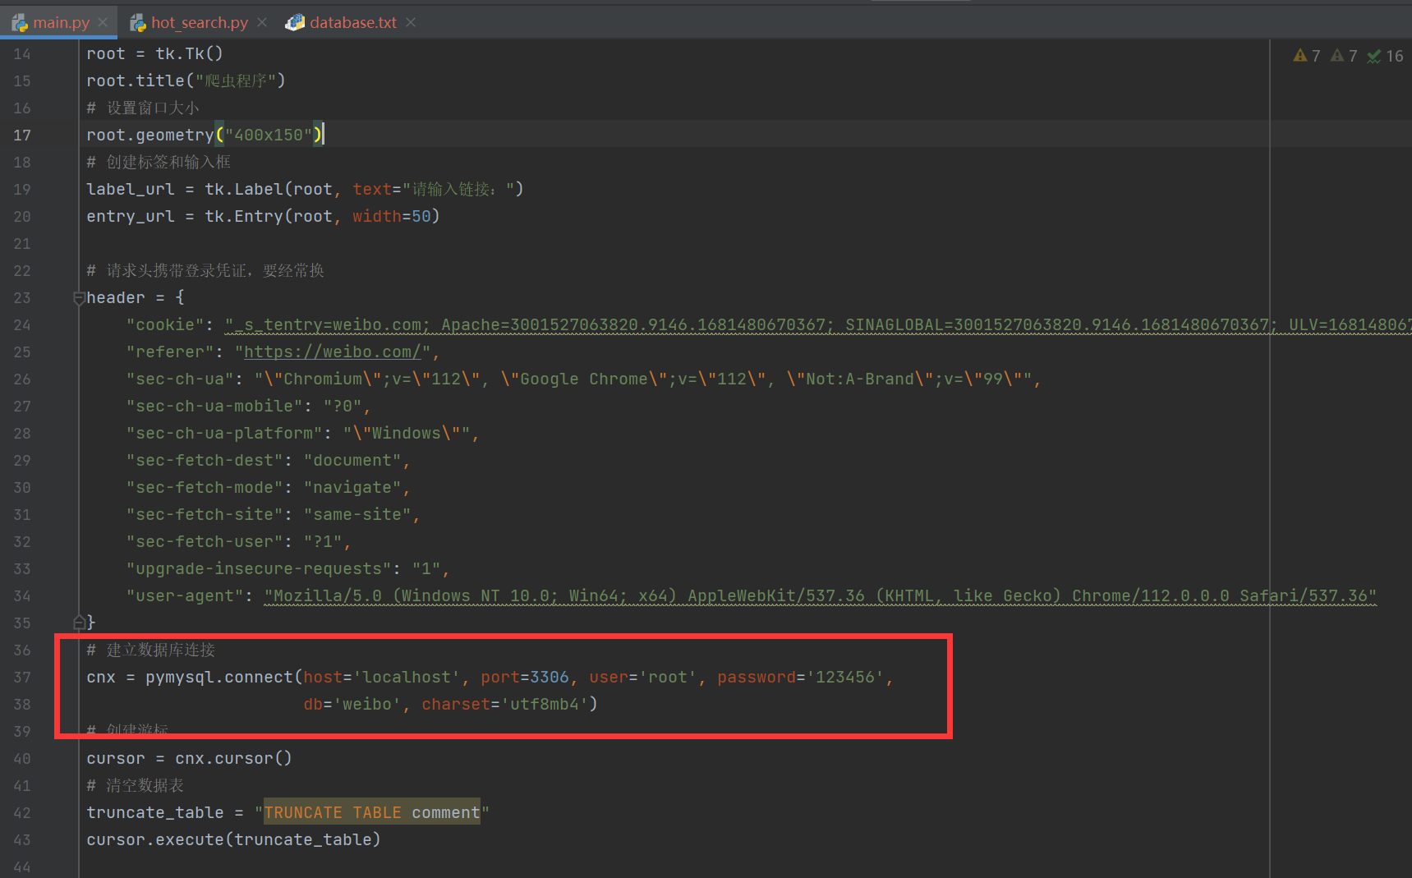Click the "400x150" string on line 17
This screenshot has width=1412, height=878.
[x=269, y=135]
